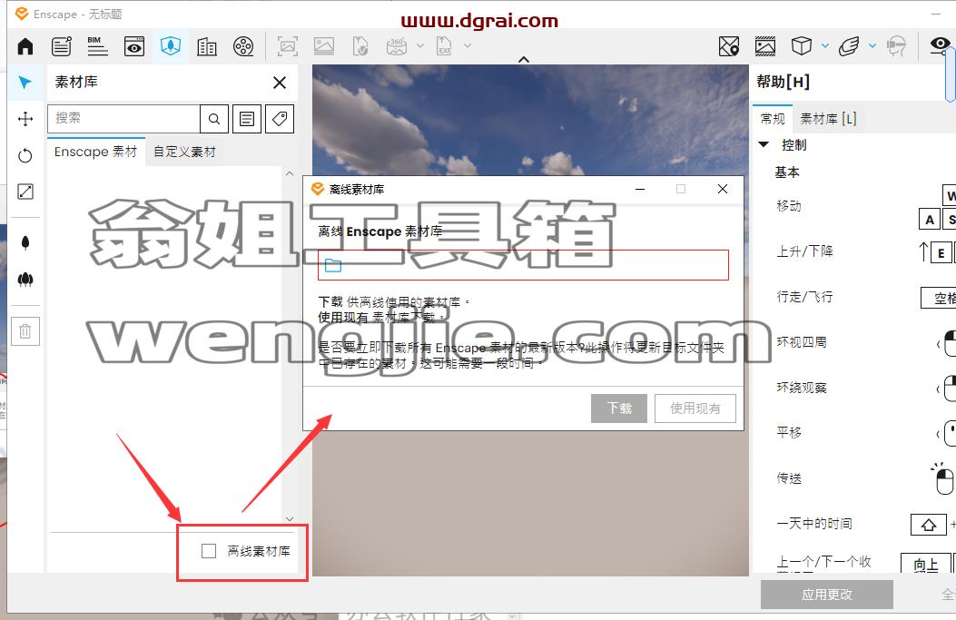This screenshot has height=620, width=956.
Task: Select the multiple trees placement tool
Action: click(x=25, y=280)
